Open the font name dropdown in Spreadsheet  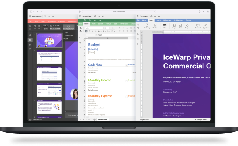94,28
